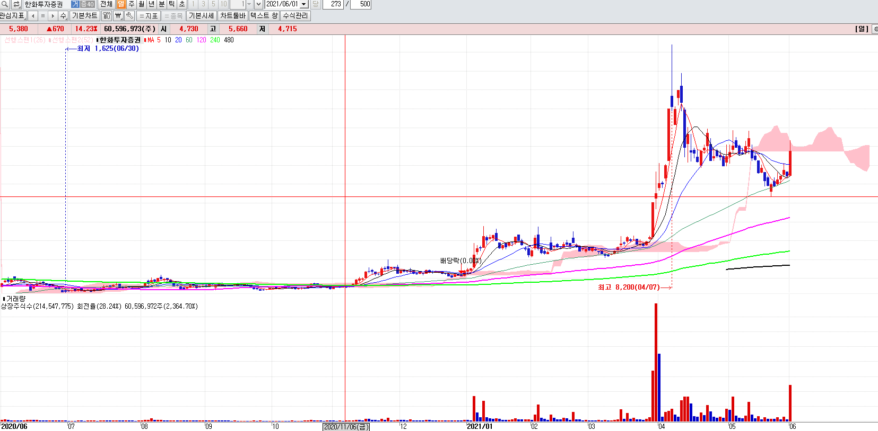Image resolution: width=878 pixels, height=431 pixels.
Task: Click the 배당락(0.00%) marker label
Action: (460, 261)
